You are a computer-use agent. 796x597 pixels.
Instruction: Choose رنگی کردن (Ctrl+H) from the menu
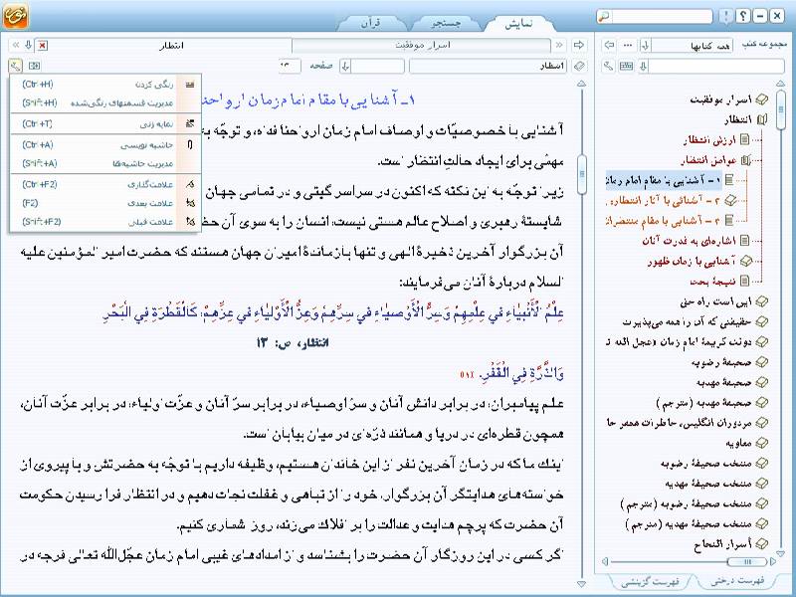(105, 85)
